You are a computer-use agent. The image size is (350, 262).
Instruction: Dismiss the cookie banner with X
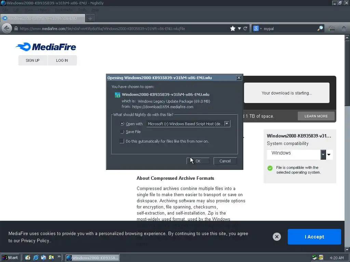tap(277, 237)
